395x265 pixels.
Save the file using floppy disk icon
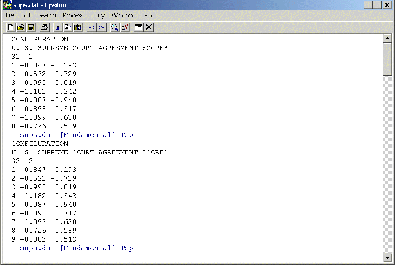(31, 27)
